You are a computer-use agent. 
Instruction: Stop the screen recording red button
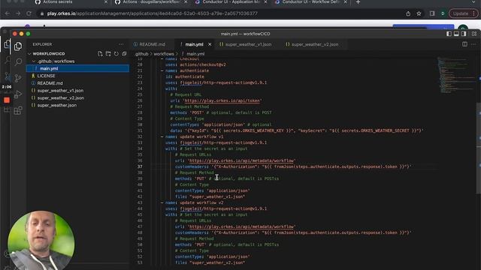pos(7,100)
